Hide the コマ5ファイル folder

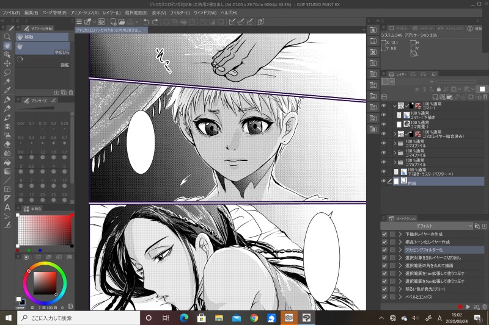point(384,162)
